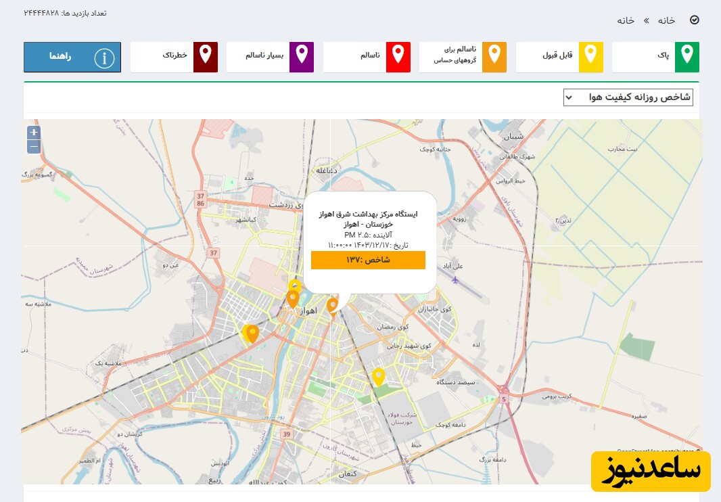Click the کوی رمضان label on map

pos(393,327)
